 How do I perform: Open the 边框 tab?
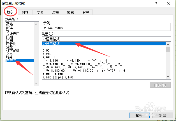click(x=55, y=12)
